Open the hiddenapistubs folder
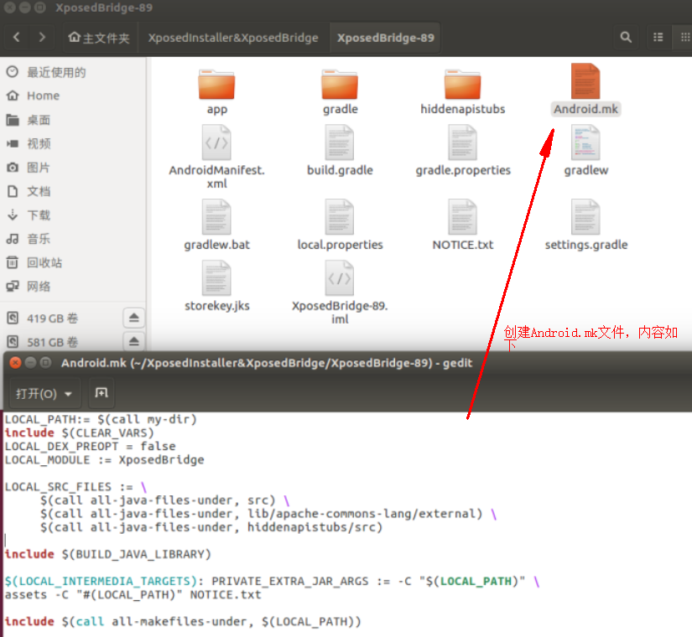Viewport: 692px width, 637px height. point(462,91)
